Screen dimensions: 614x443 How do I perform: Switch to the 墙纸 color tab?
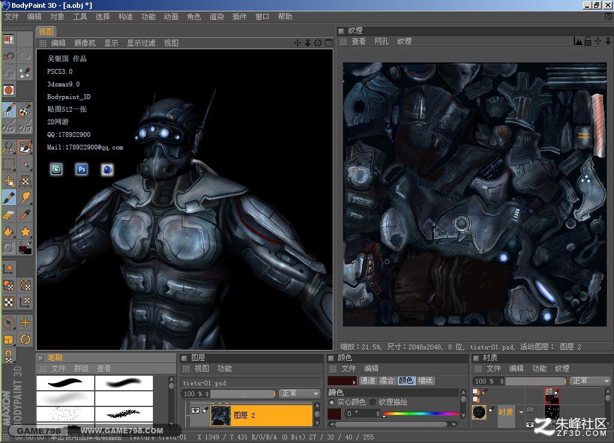coord(425,381)
